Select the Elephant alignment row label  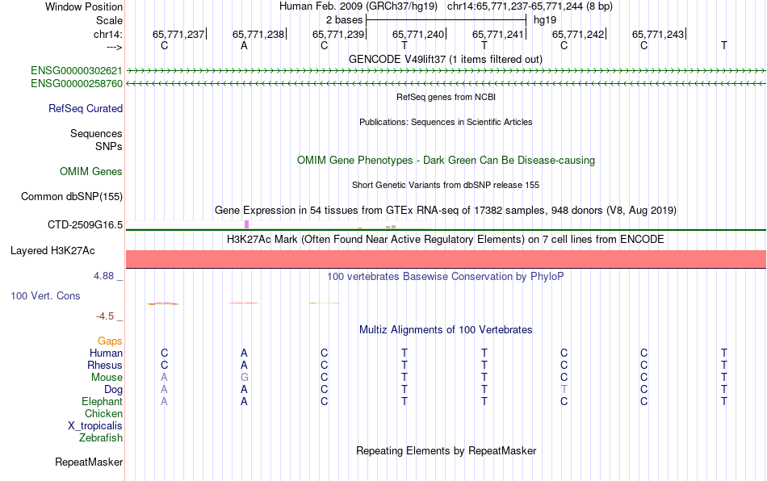[x=103, y=401]
